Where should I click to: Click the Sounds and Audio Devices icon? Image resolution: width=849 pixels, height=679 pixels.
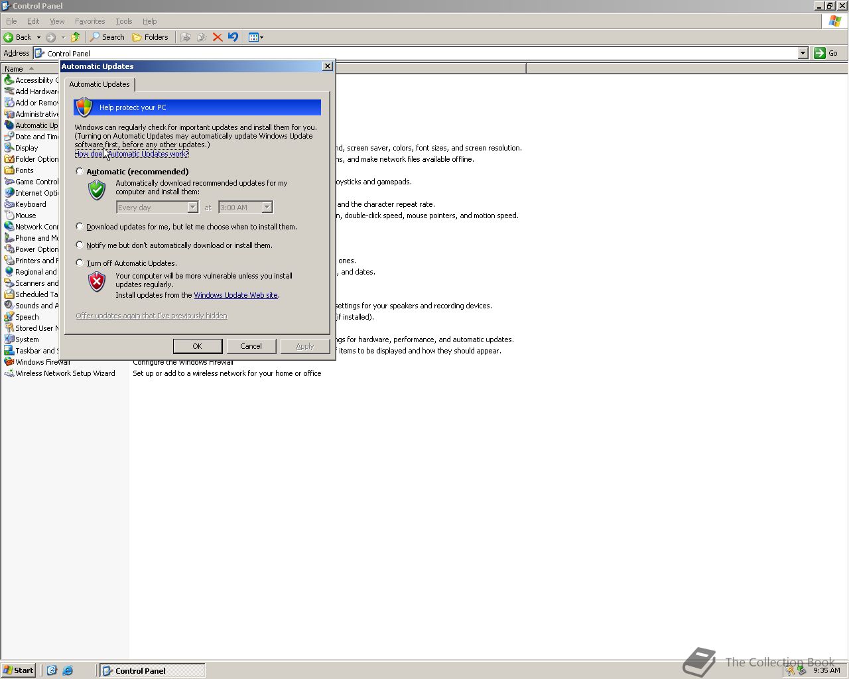point(9,306)
